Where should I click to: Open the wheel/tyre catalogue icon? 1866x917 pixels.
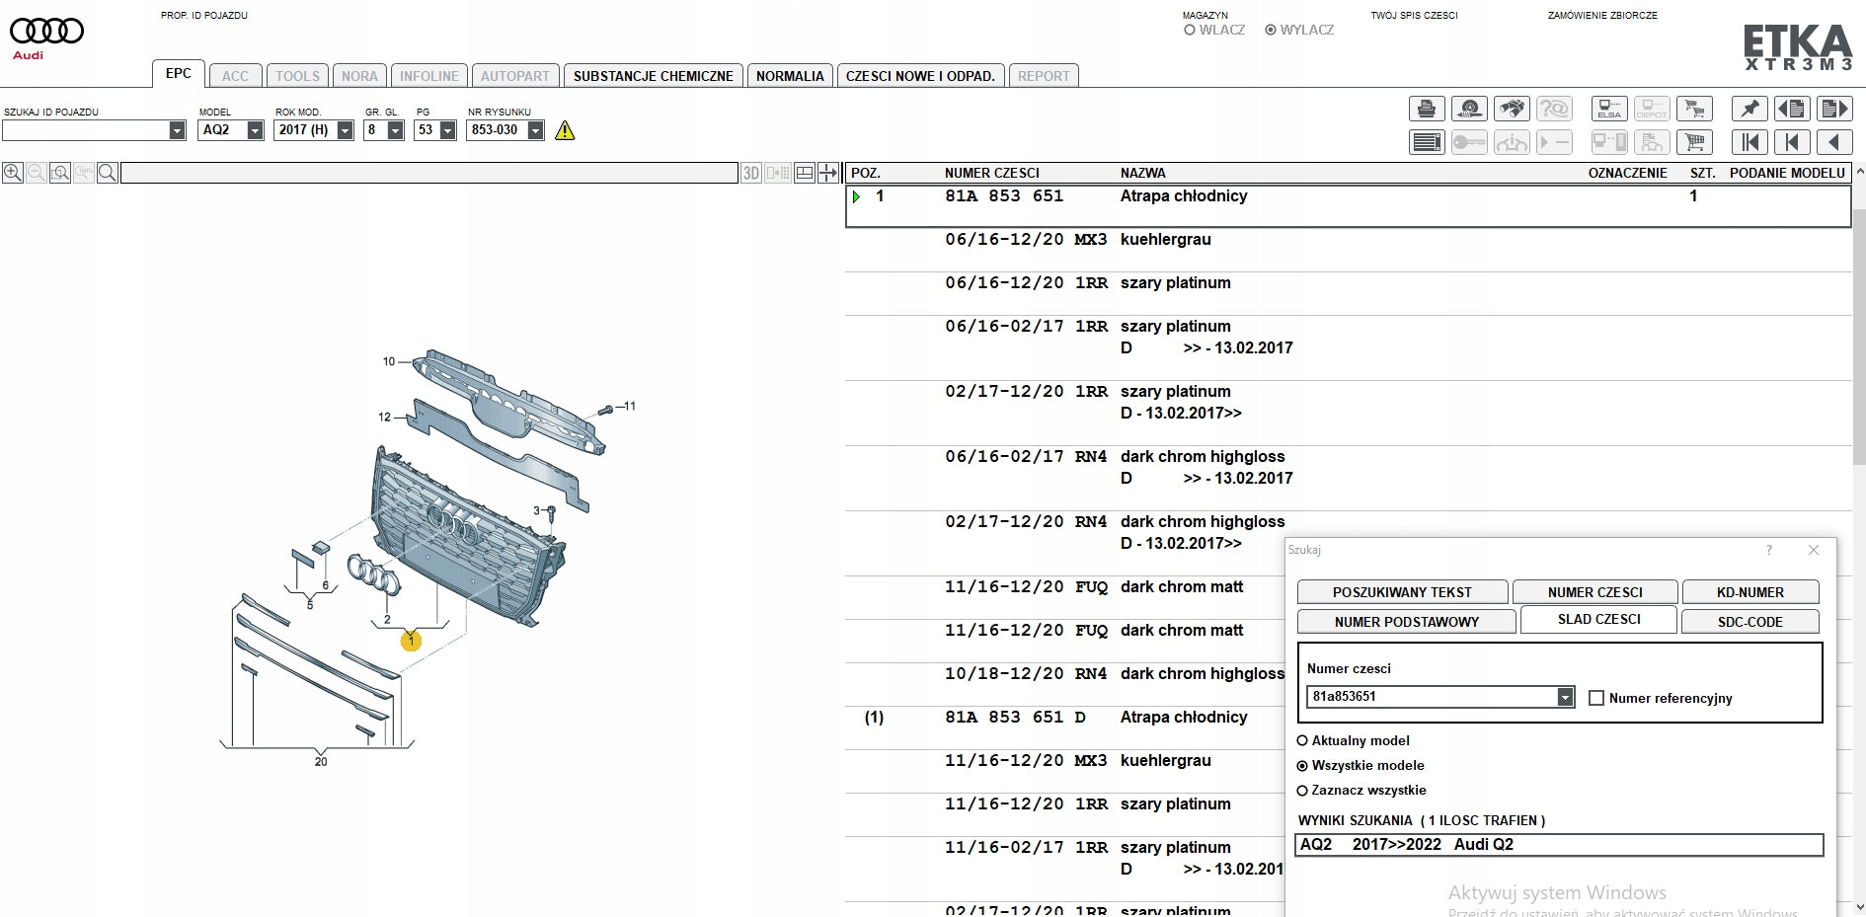1469,109
